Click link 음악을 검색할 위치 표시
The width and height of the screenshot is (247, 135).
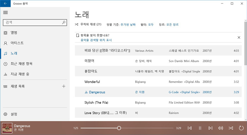coord(96,40)
